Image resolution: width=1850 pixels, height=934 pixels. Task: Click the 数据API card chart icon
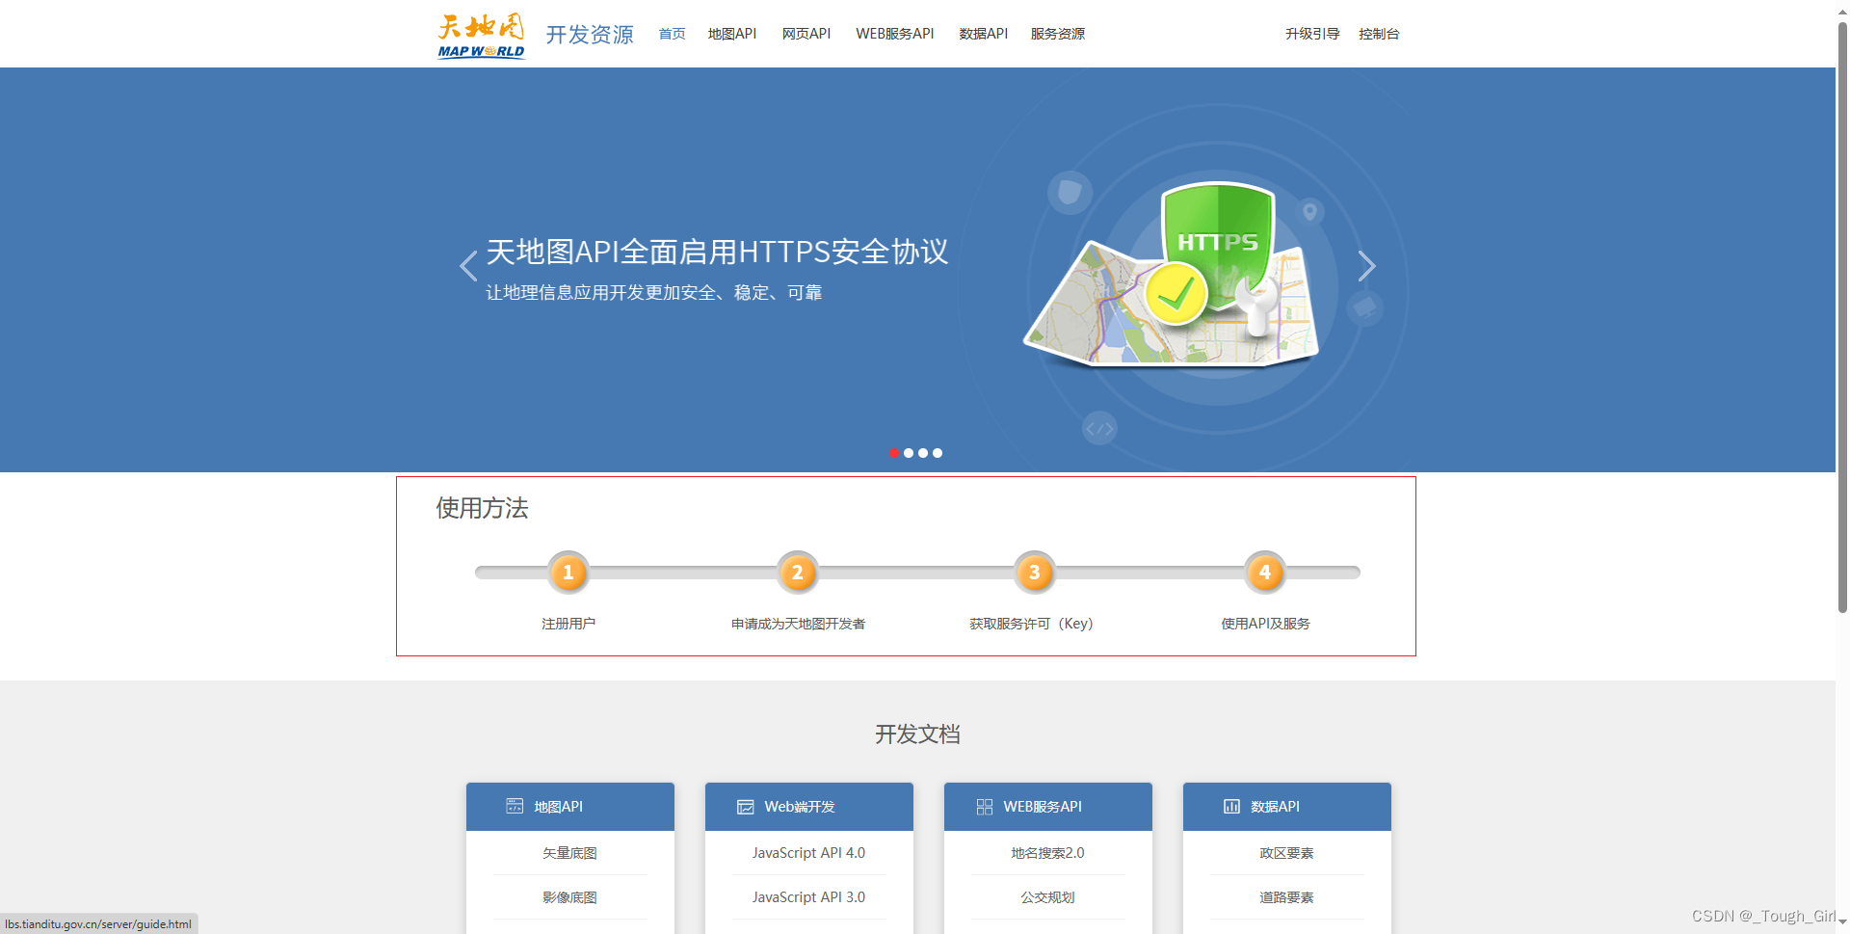click(x=1231, y=807)
